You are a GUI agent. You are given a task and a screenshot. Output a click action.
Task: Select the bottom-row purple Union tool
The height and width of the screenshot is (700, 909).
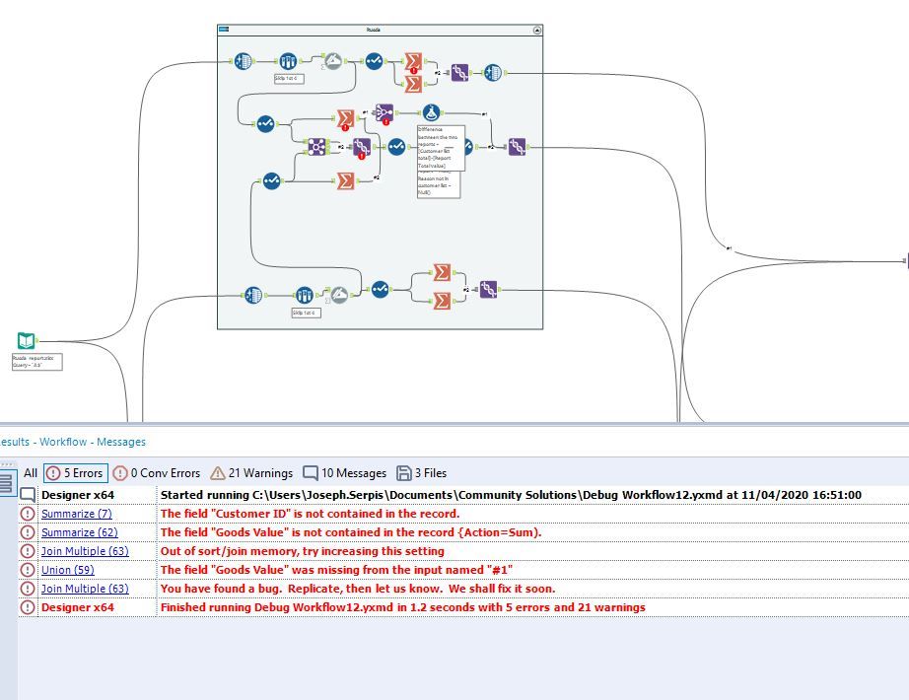[488, 289]
